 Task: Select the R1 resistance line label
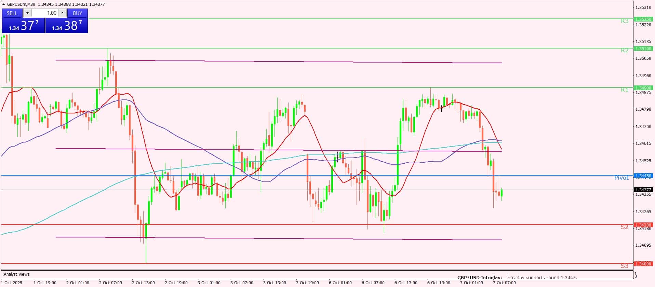point(624,90)
